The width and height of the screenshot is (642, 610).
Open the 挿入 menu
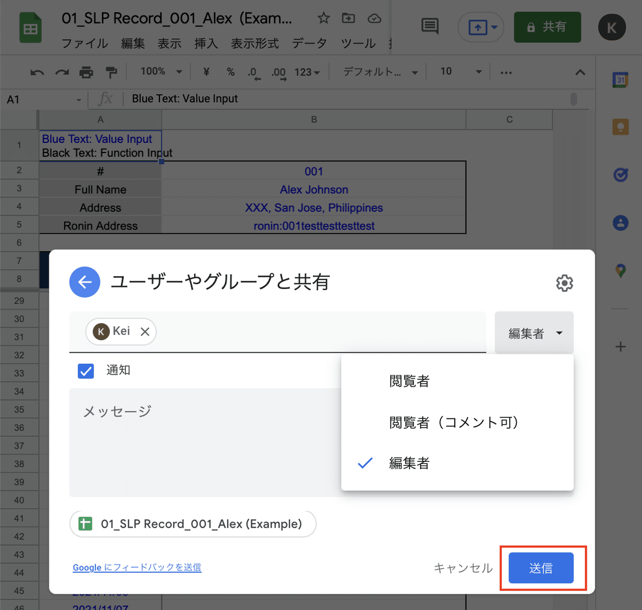pyautogui.click(x=206, y=43)
